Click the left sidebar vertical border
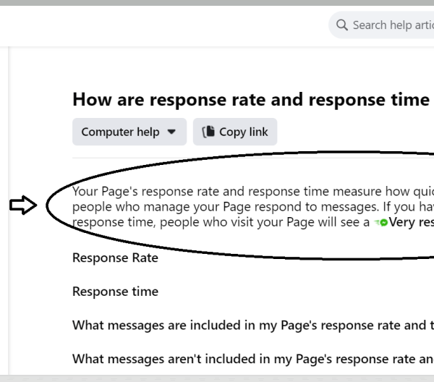The height and width of the screenshot is (382, 434). click(x=9, y=211)
